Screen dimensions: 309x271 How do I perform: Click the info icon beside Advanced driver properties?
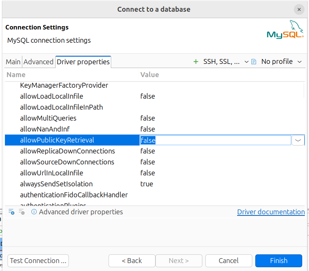pyautogui.click(x=34, y=212)
